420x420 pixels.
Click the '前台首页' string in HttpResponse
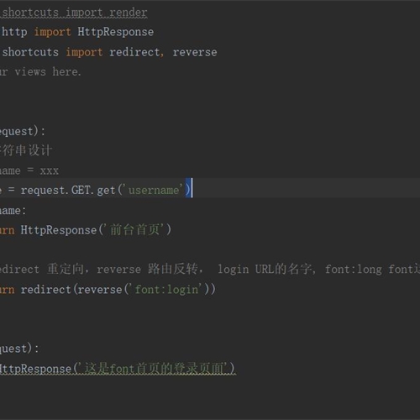point(134,230)
